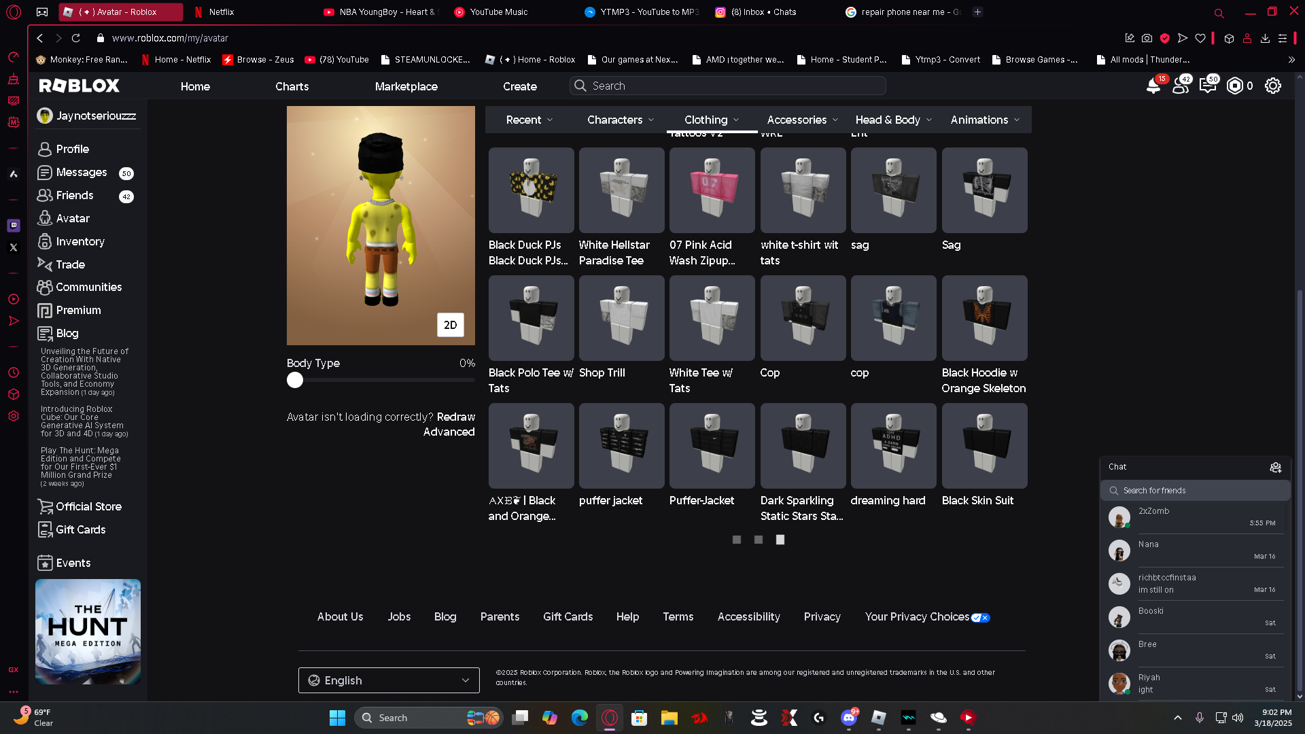This screenshot has height=734, width=1305.
Task: Open Advanced avatar options
Action: tap(449, 432)
